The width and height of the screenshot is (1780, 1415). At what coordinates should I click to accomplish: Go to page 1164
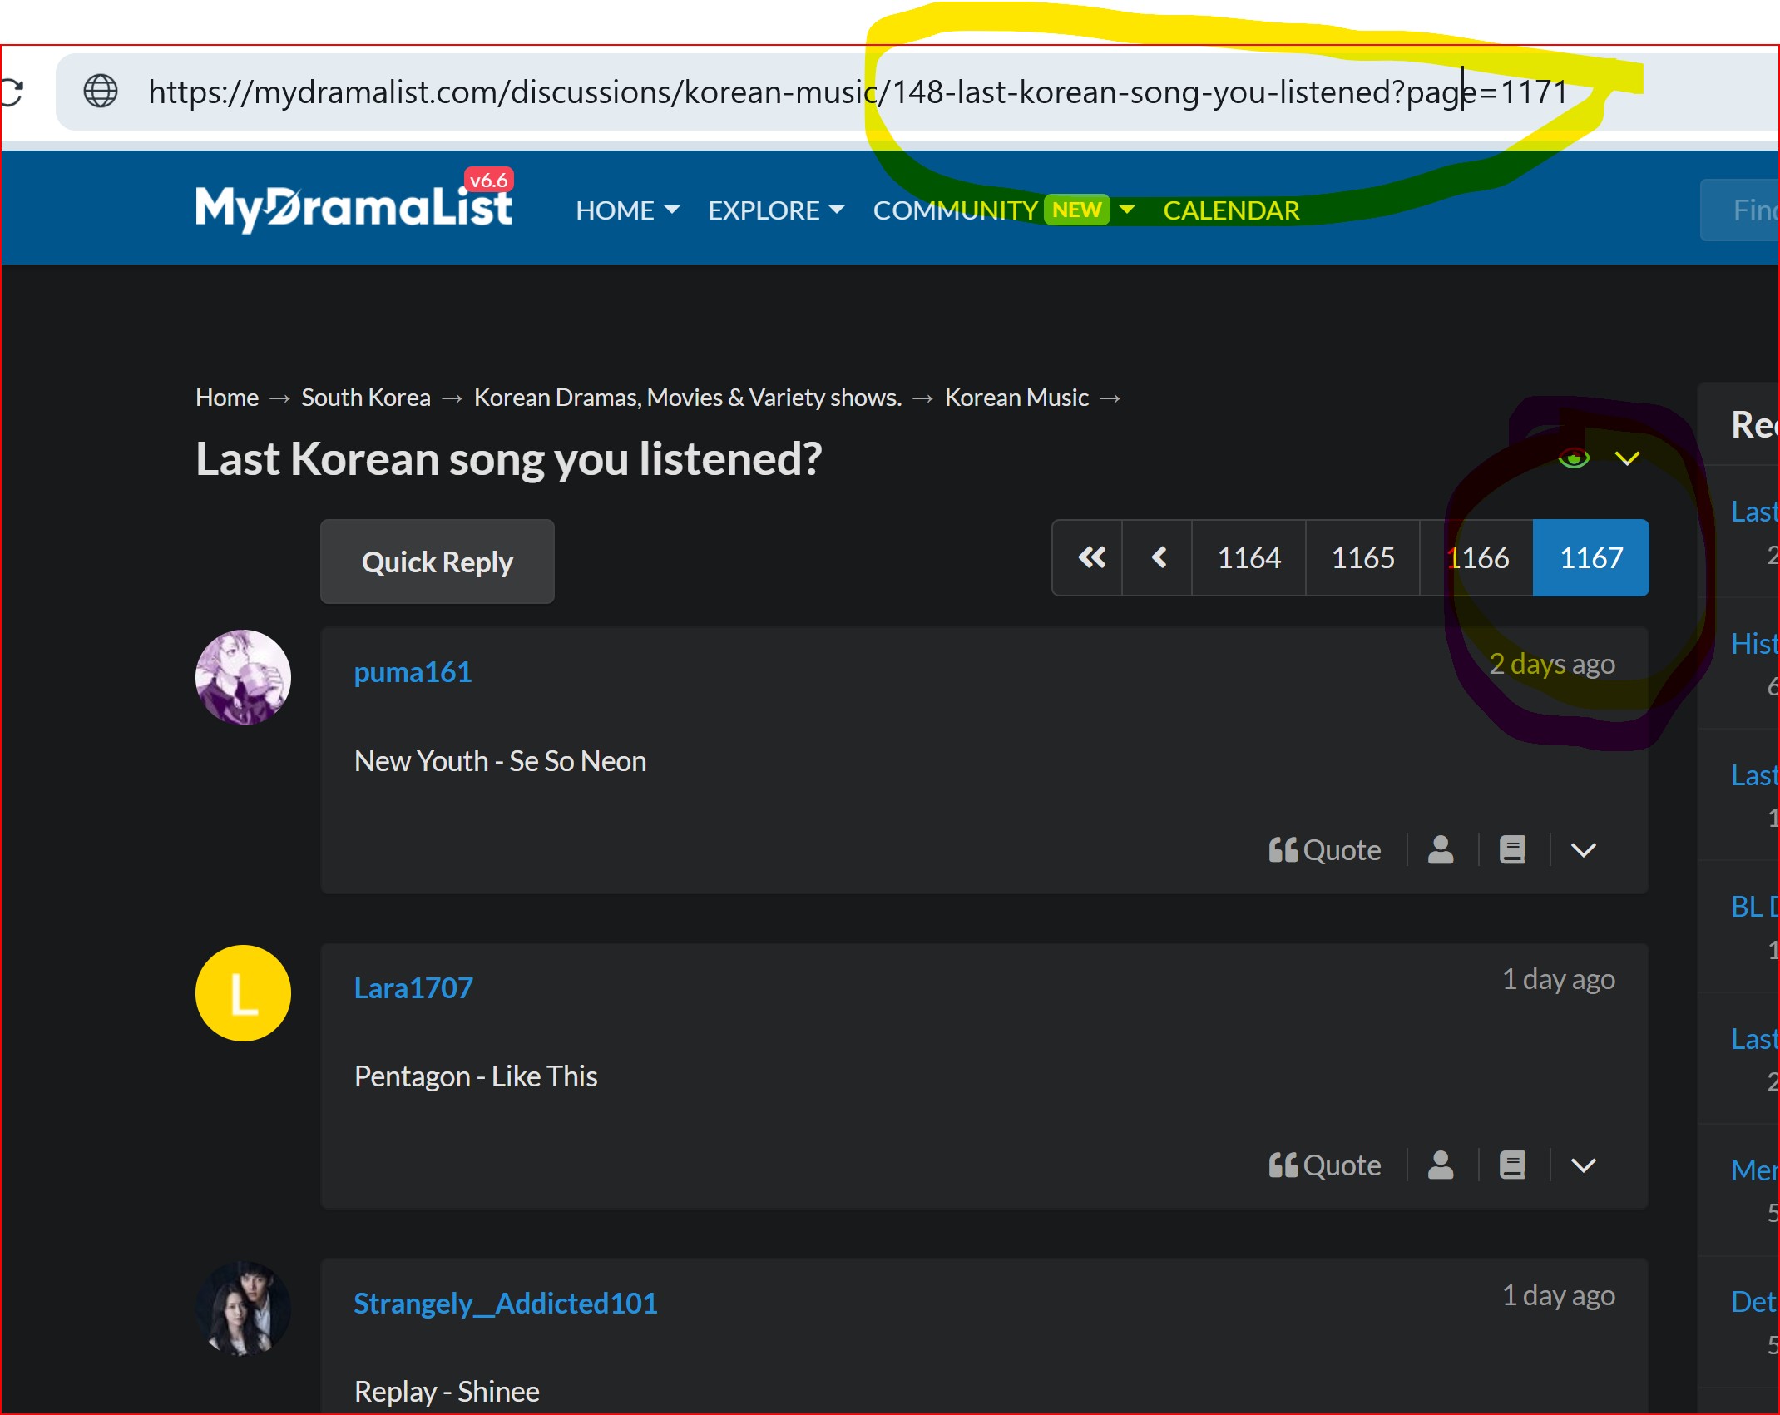(1249, 557)
